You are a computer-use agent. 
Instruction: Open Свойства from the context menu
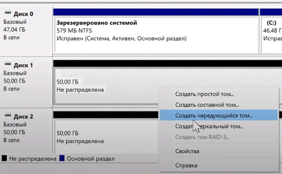tap(219, 151)
